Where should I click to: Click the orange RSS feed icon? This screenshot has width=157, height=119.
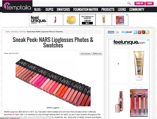tap(148, 32)
